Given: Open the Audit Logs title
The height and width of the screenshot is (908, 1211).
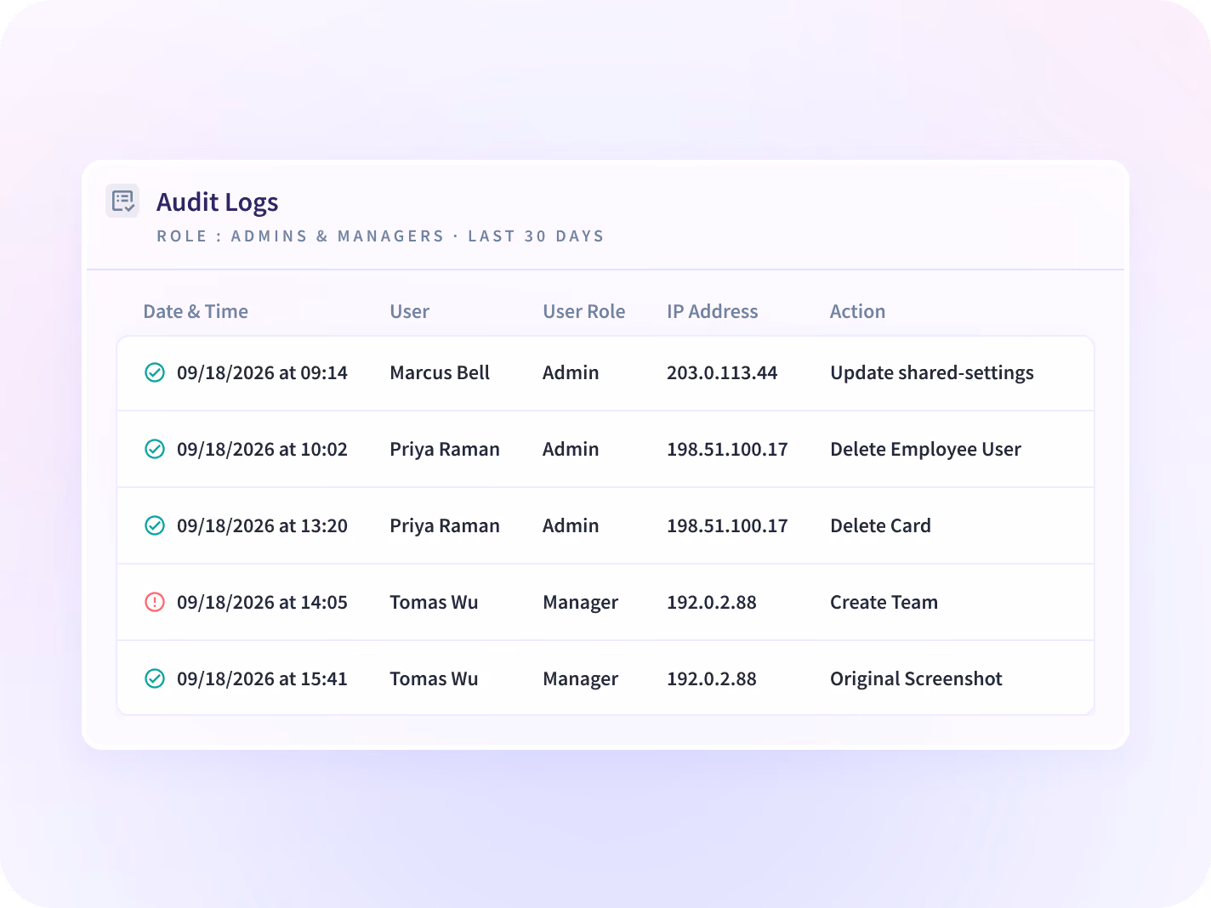Looking at the screenshot, I should tap(218, 202).
